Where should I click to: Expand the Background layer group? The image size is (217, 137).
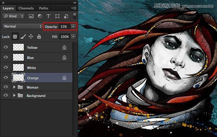point(14,95)
